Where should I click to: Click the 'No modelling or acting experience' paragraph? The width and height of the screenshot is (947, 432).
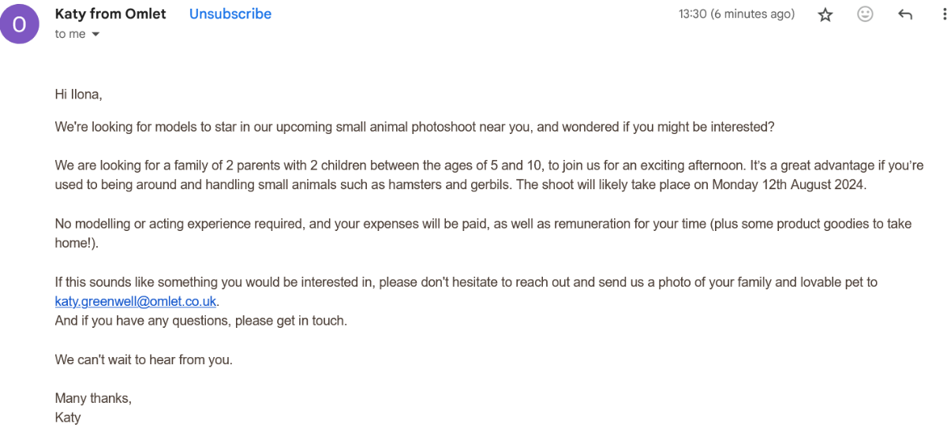(483, 233)
